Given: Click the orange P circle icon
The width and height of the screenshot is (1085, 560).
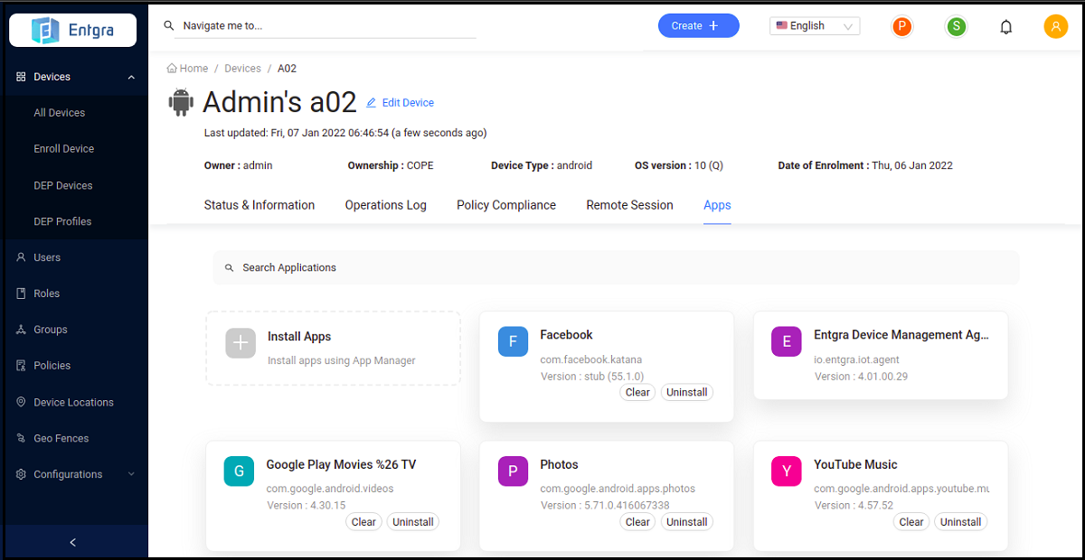Looking at the screenshot, I should pyautogui.click(x=901, y=27).
